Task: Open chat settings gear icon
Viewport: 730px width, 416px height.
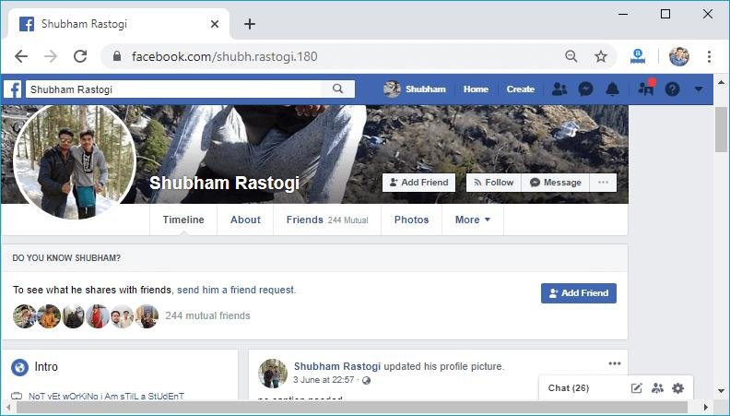Action: [x=677, y=387]
